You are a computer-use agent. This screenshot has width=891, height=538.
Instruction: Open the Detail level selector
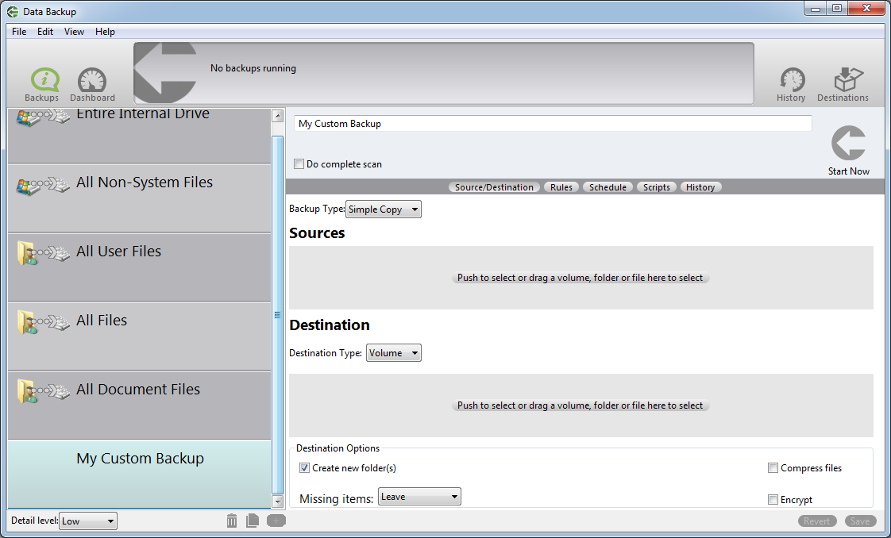(87, 521)
